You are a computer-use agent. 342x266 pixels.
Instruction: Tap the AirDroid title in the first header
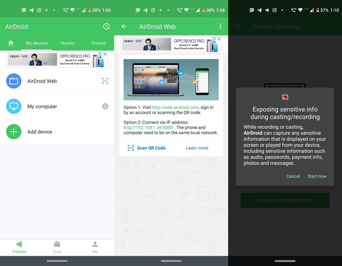pyautogui.click(x=16, y=27)
